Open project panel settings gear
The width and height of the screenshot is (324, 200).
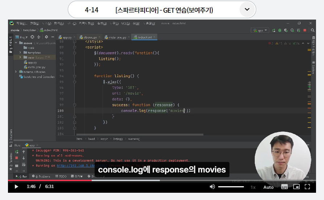pyautogui.click(x=46, y=37)
